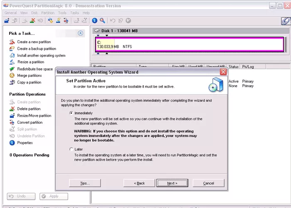Open the Tasks menu
The width and height of the screenshot is (291, 208).
point(74,13)
